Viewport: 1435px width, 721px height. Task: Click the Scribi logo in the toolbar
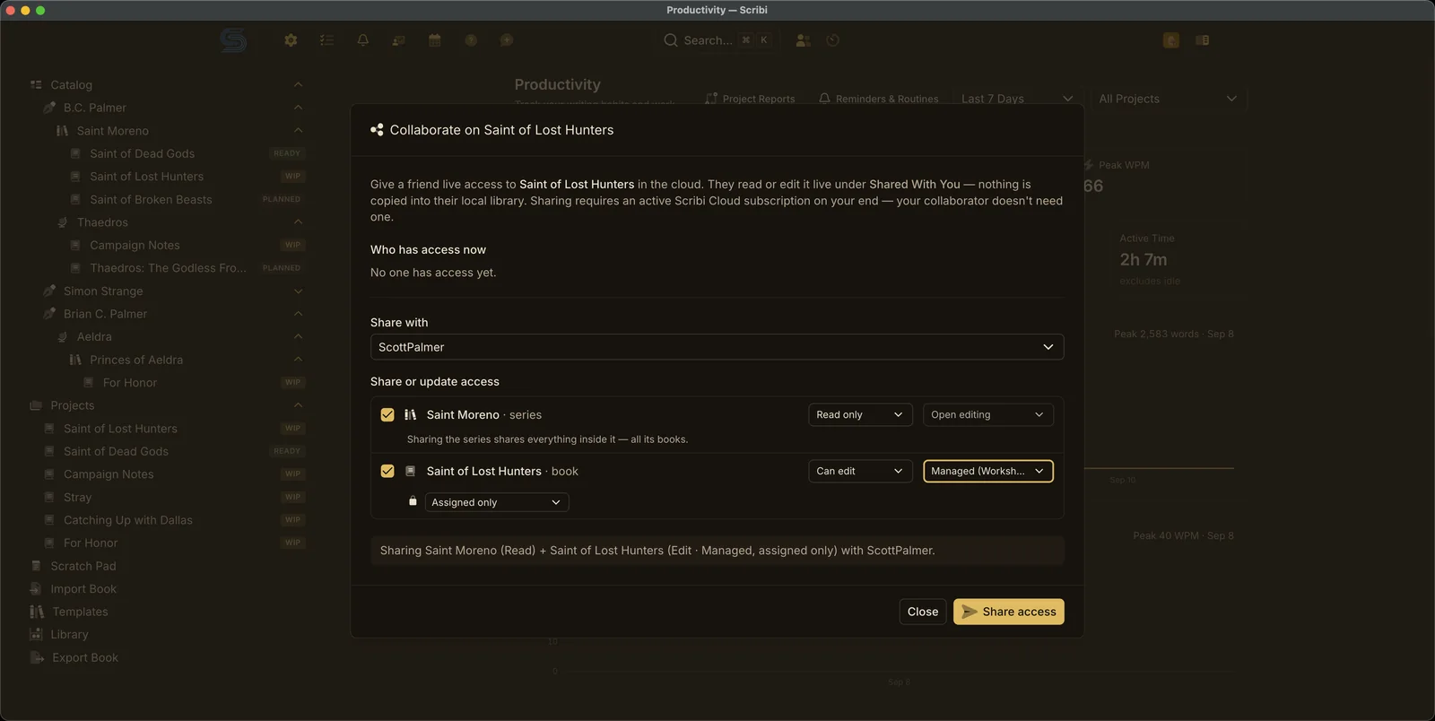tap(233, 40)
